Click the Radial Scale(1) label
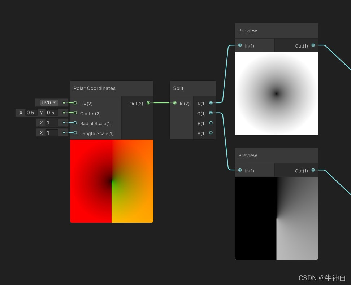This screenshot has height=285, width=351. [96, 123]
